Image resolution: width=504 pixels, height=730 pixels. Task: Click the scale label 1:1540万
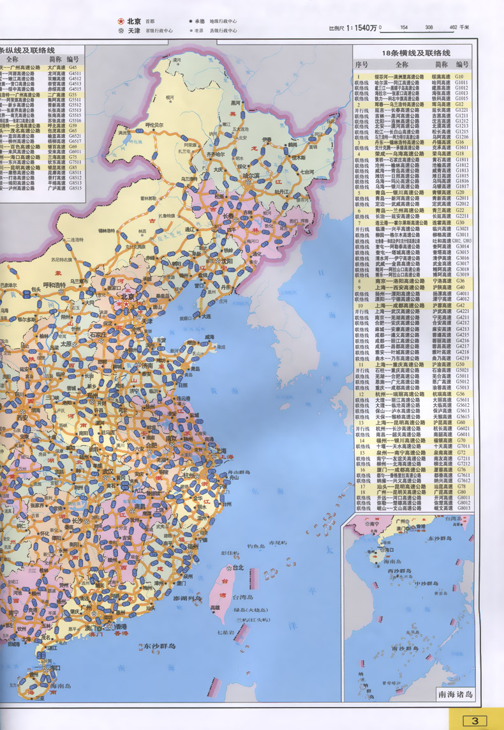tap(361, 28)
